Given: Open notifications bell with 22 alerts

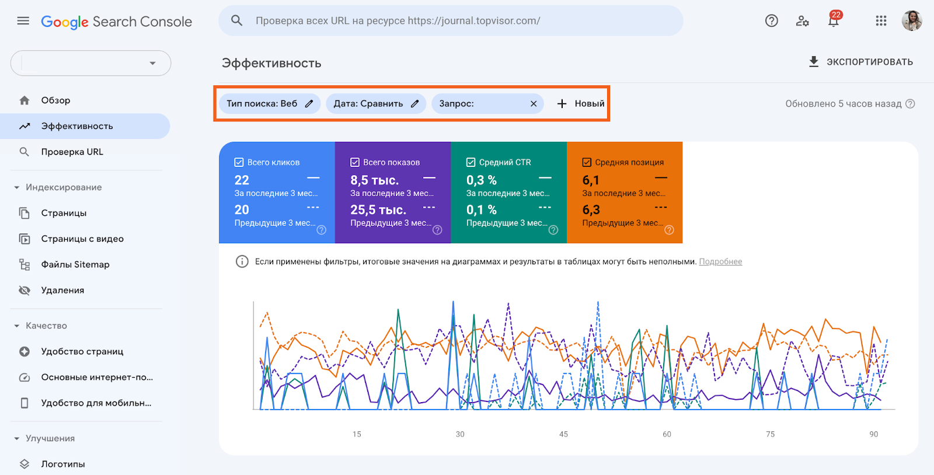Looking at the screenshot, I should tap(833, 21).
